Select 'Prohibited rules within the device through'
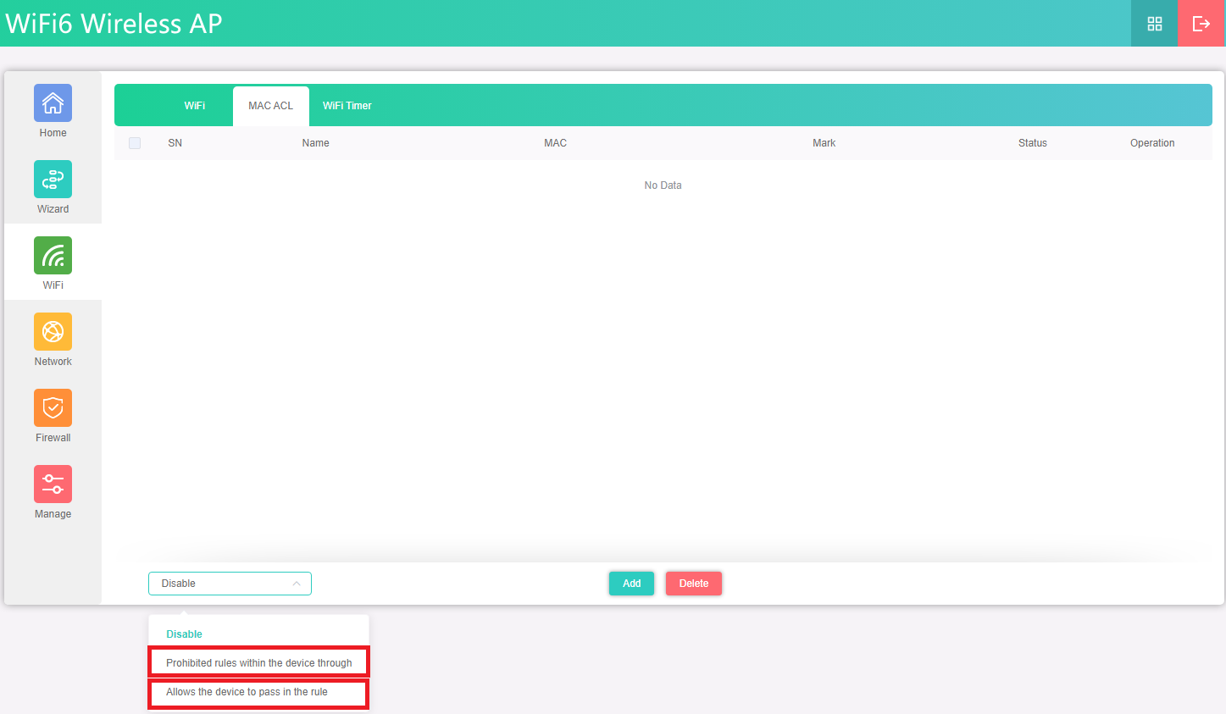Viewport: 1226px width, 714px height. [x=258, y=663]
